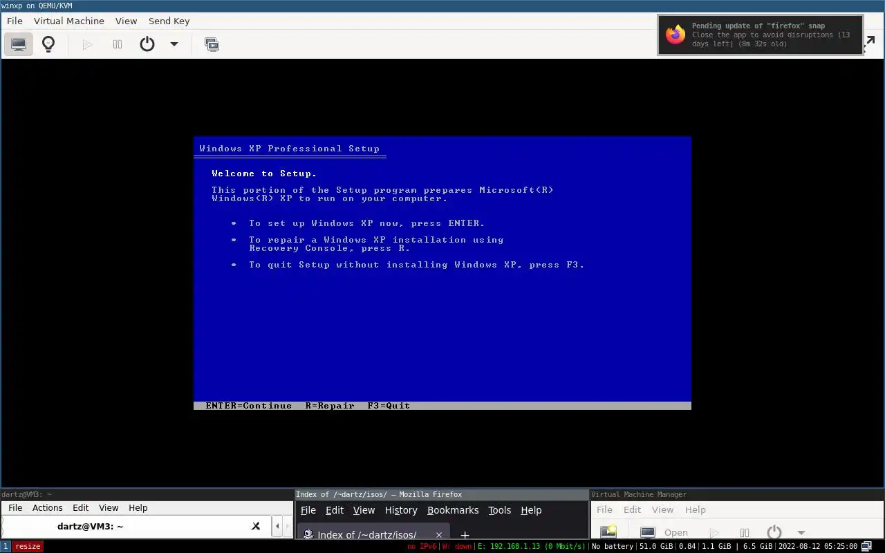The image size is (885, 553).
Task: Click the Shut Down power icon in winxp toolbar
Action: coord(147,44)
